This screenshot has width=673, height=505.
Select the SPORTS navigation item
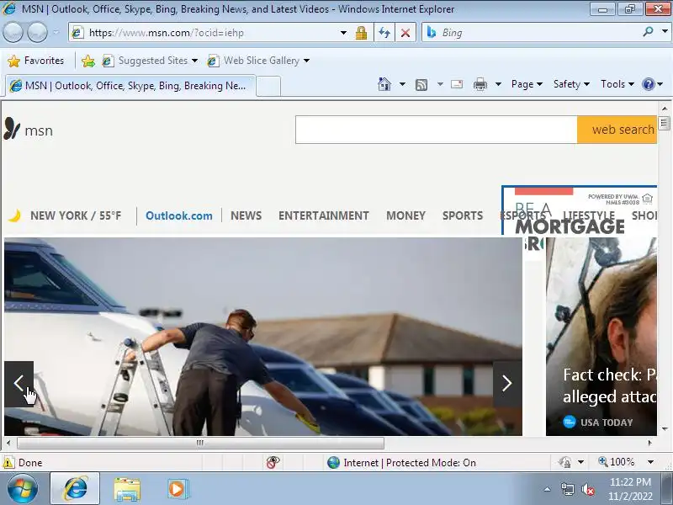tap(463, 215)
